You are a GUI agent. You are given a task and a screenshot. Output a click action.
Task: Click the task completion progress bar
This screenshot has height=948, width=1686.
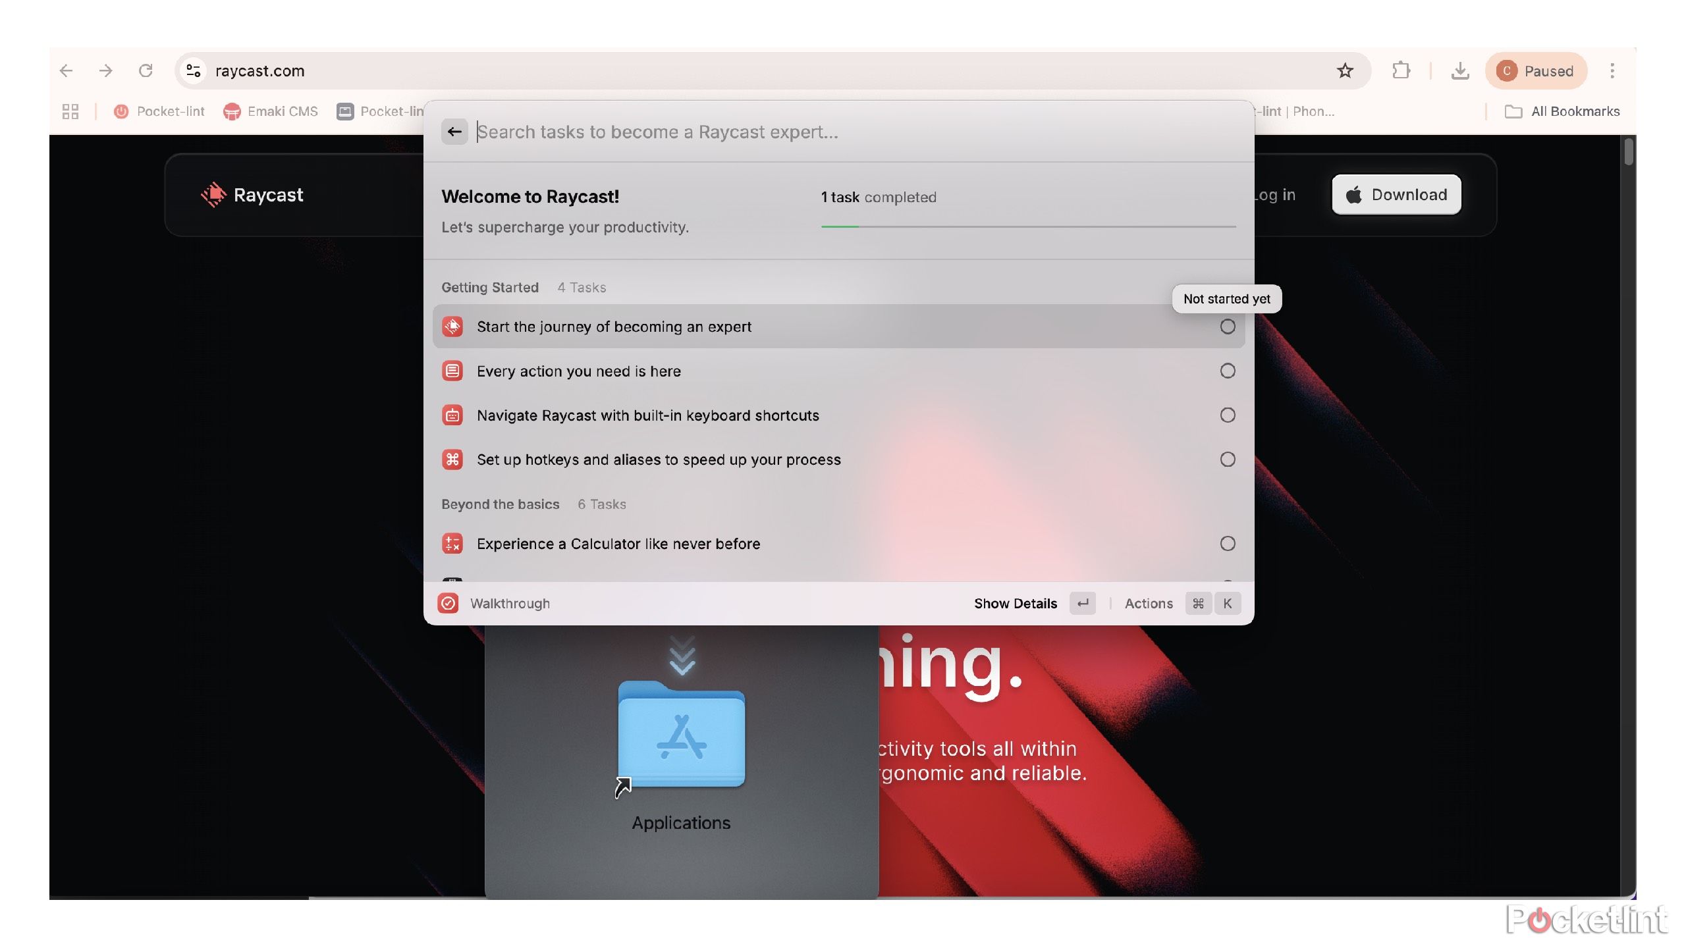click(x=1028, y=226)
